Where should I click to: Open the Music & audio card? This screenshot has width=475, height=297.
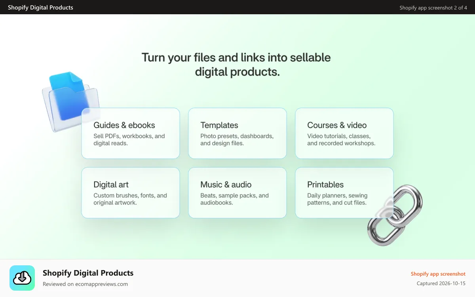click(237, 193)
